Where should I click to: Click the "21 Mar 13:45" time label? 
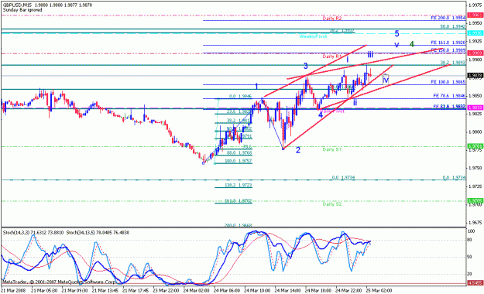point(105,291)
